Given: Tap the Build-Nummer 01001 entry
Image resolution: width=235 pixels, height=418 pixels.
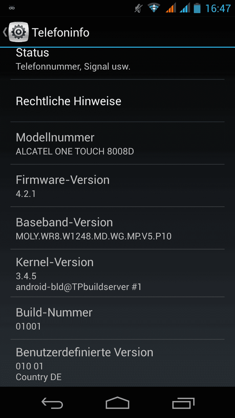Looking at the screenshot, I should [x=117, y=318].
